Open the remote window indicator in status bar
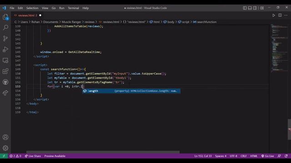 [x=4, y=156]
